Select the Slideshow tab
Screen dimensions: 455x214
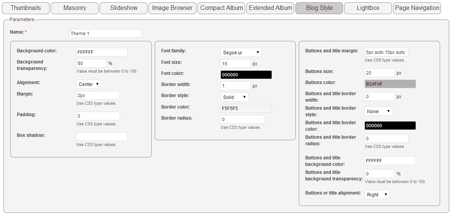click(124, 8)
